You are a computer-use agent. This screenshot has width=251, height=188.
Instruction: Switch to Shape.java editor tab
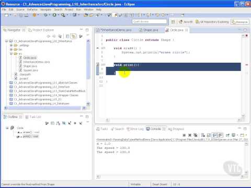point(149,30)
